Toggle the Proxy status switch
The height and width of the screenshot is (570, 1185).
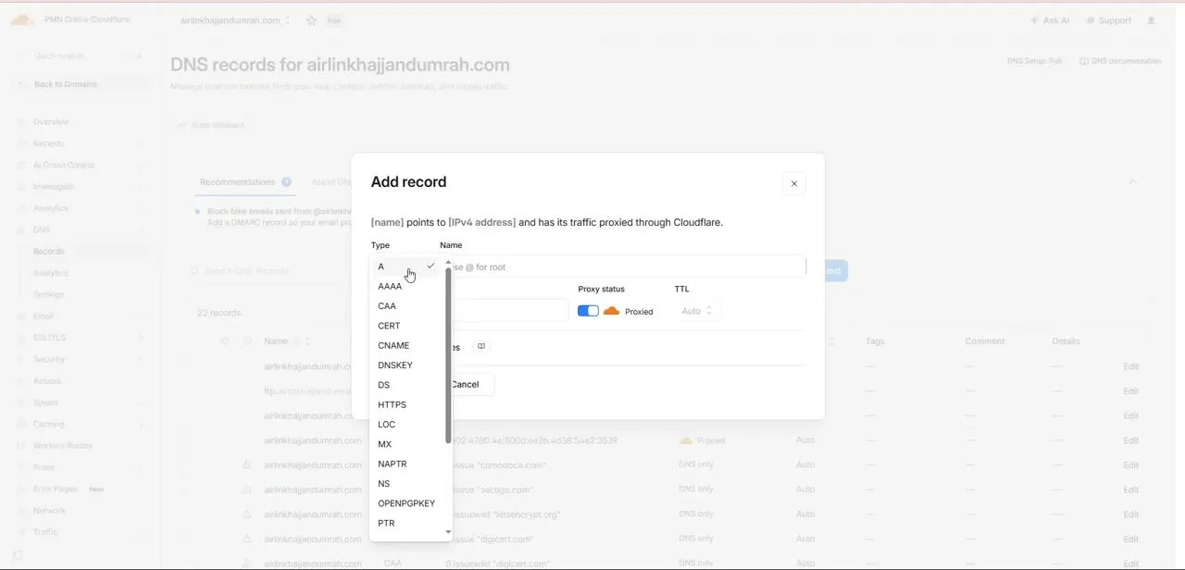coord(588,311)
